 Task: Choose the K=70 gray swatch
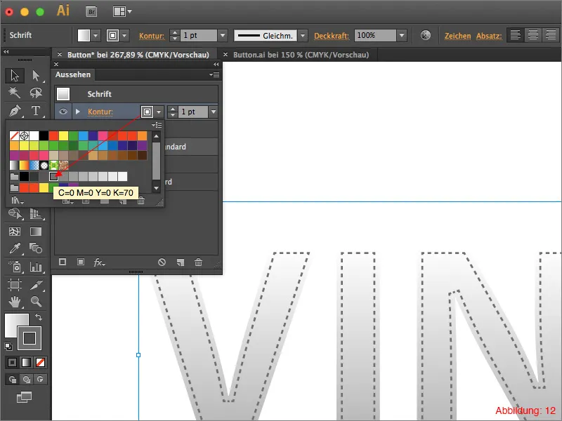point(54,176)
